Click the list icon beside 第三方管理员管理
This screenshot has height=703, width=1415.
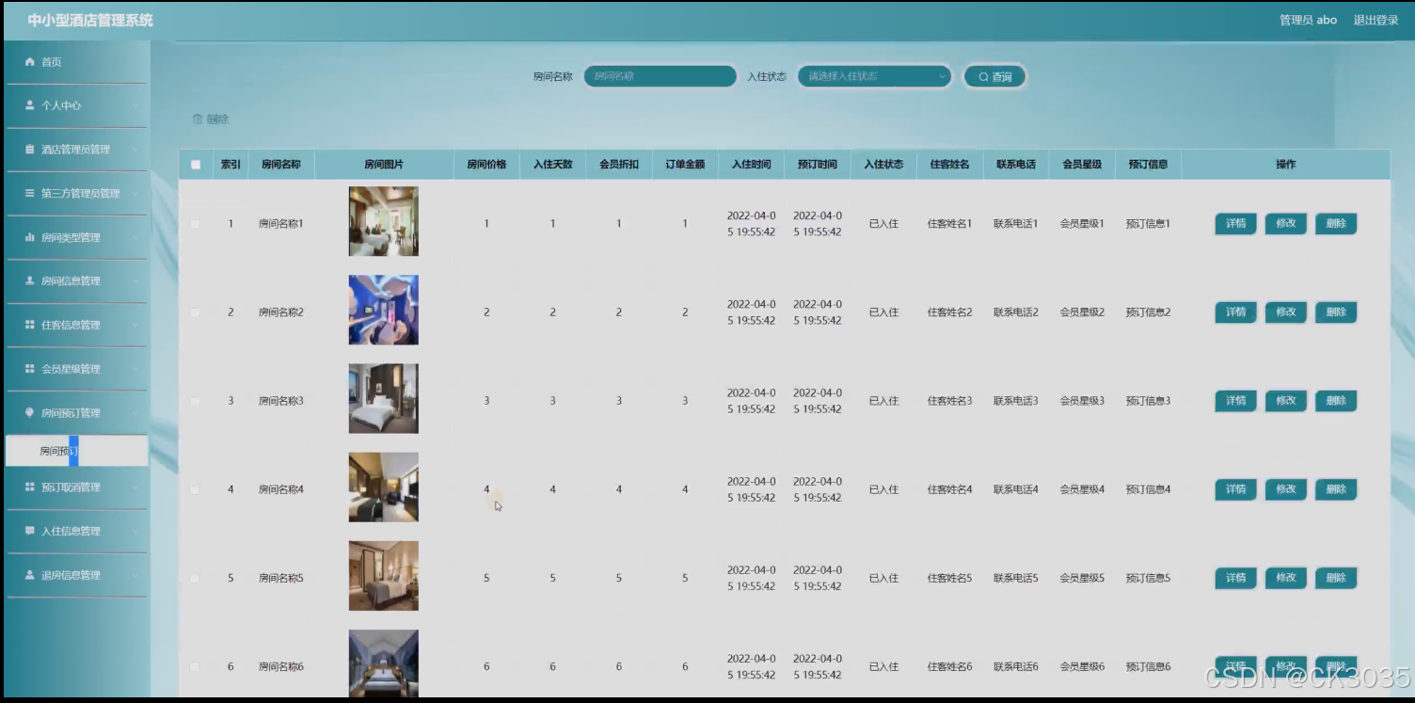coord(30,193)
